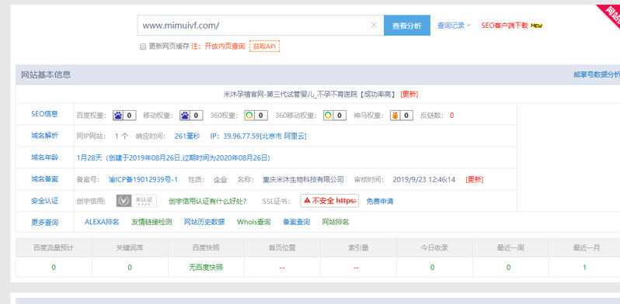This screenshot has height=304, width=620.
Task: Click the 关键词库 column header
Action: coord(130,248)
